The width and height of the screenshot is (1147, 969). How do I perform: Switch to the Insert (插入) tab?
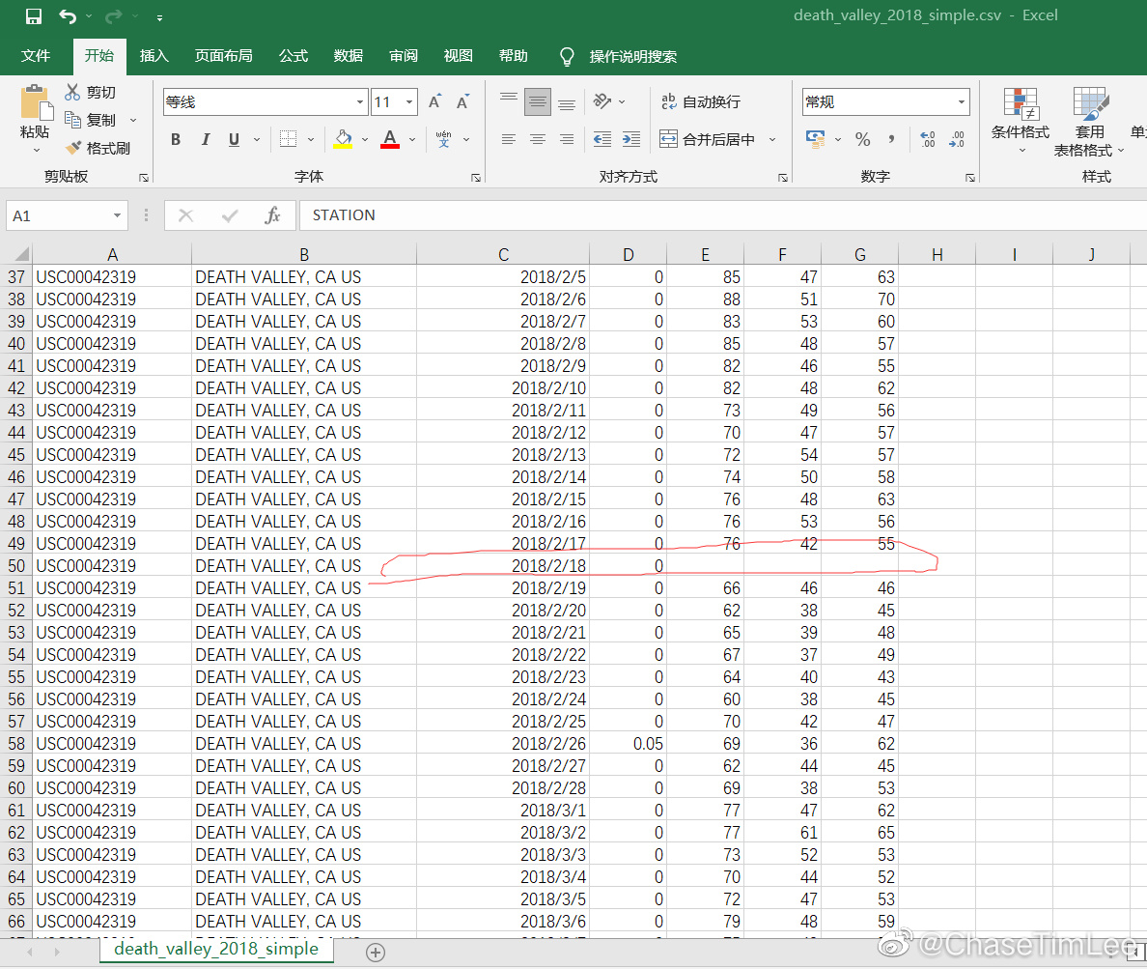154,56
